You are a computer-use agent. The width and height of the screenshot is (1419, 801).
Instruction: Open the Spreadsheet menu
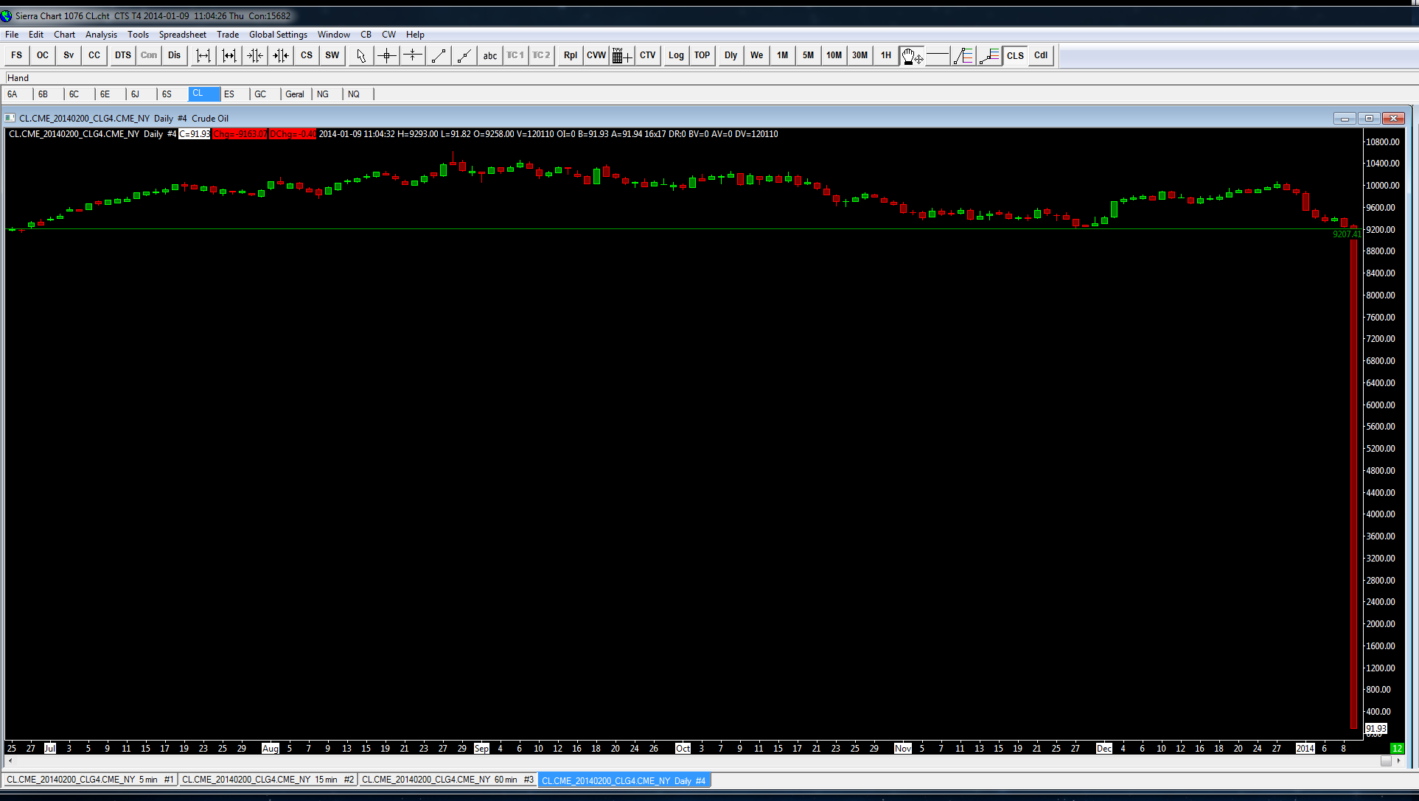(x=182, y=35)
